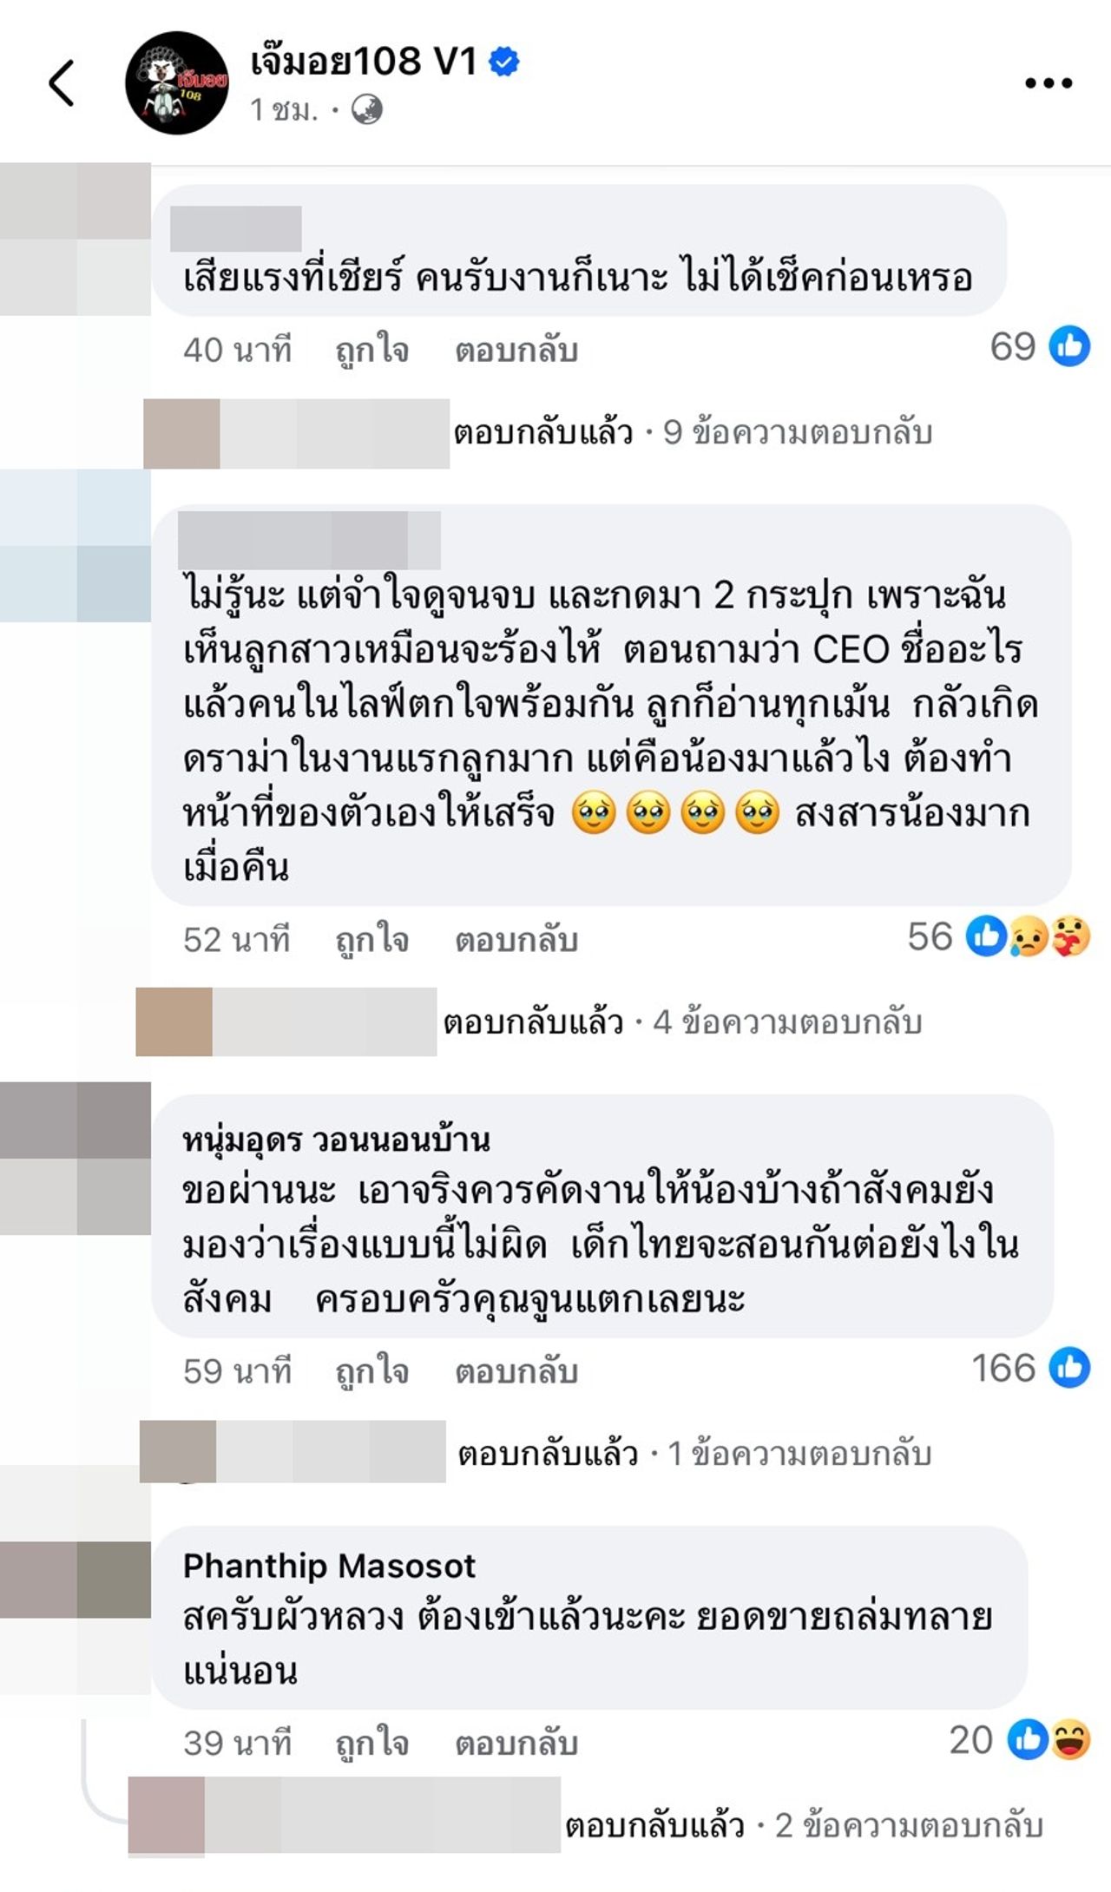Reply to Phanthip Masosot's comment

(x=516, y=1744)
